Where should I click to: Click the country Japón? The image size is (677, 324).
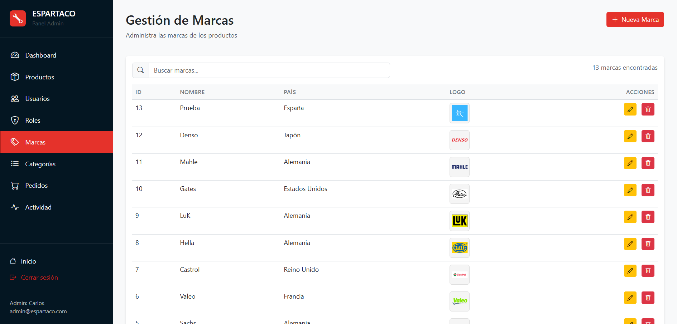point(292,135)
